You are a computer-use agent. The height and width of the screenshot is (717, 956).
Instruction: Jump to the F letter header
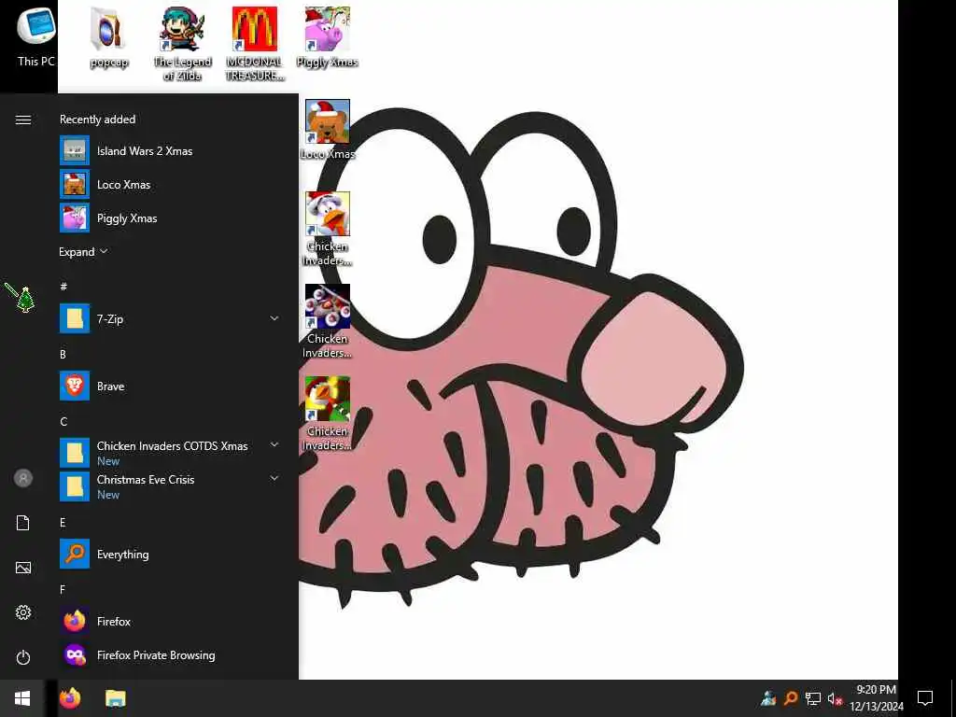click(x=63, y=590)
